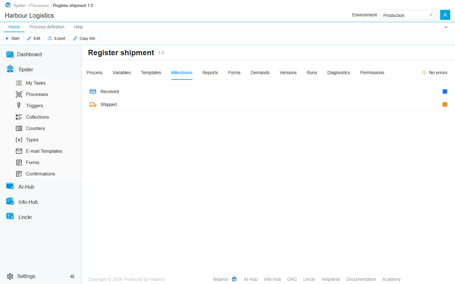Click the Edit pencil icon

coord(29,38)
